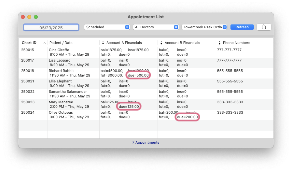
Task: Click Gina Giraffe's bal=1875.00 value
Action: coord(111,50)
